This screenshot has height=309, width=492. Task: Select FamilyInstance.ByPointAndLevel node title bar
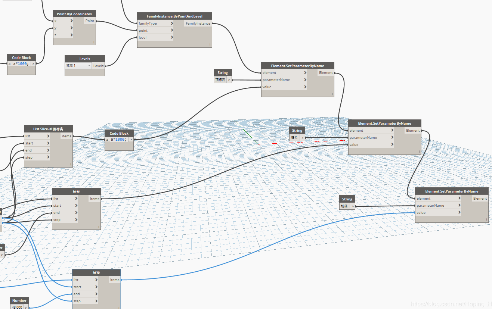click(x=174, y=16)
